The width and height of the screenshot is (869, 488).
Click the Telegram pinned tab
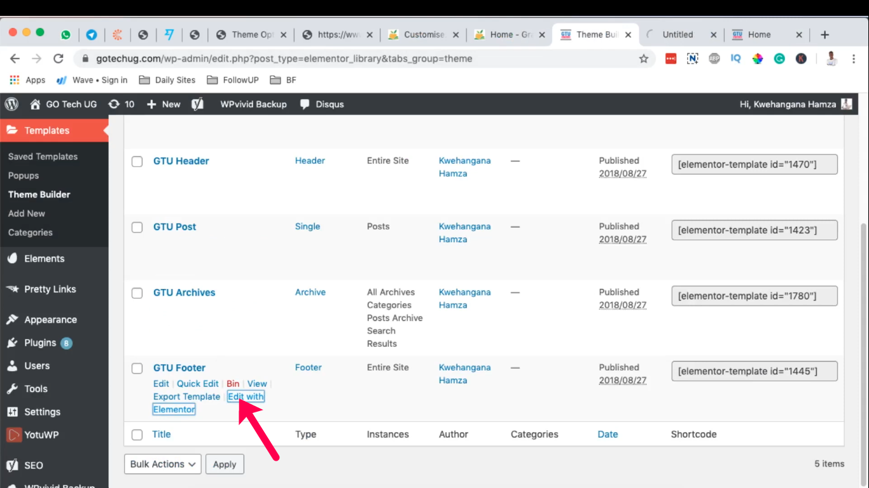tap(92, 34)
